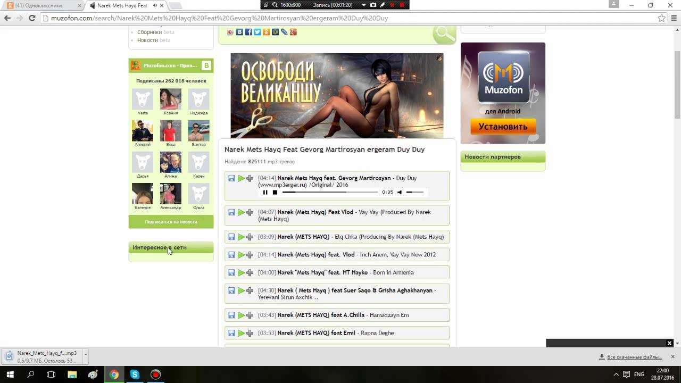681x383 pixels.
Task: Share page via VK icon
Action: tap(239, 32)
